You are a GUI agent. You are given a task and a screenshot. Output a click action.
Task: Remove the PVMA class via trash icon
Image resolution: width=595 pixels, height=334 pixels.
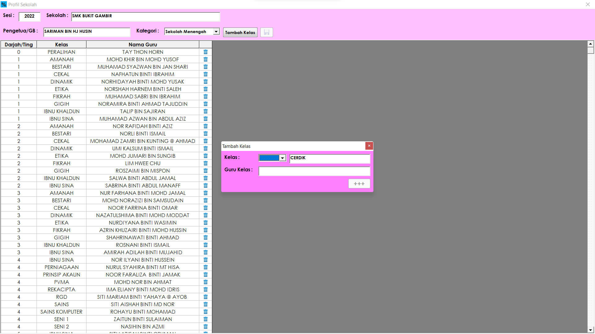205,282
